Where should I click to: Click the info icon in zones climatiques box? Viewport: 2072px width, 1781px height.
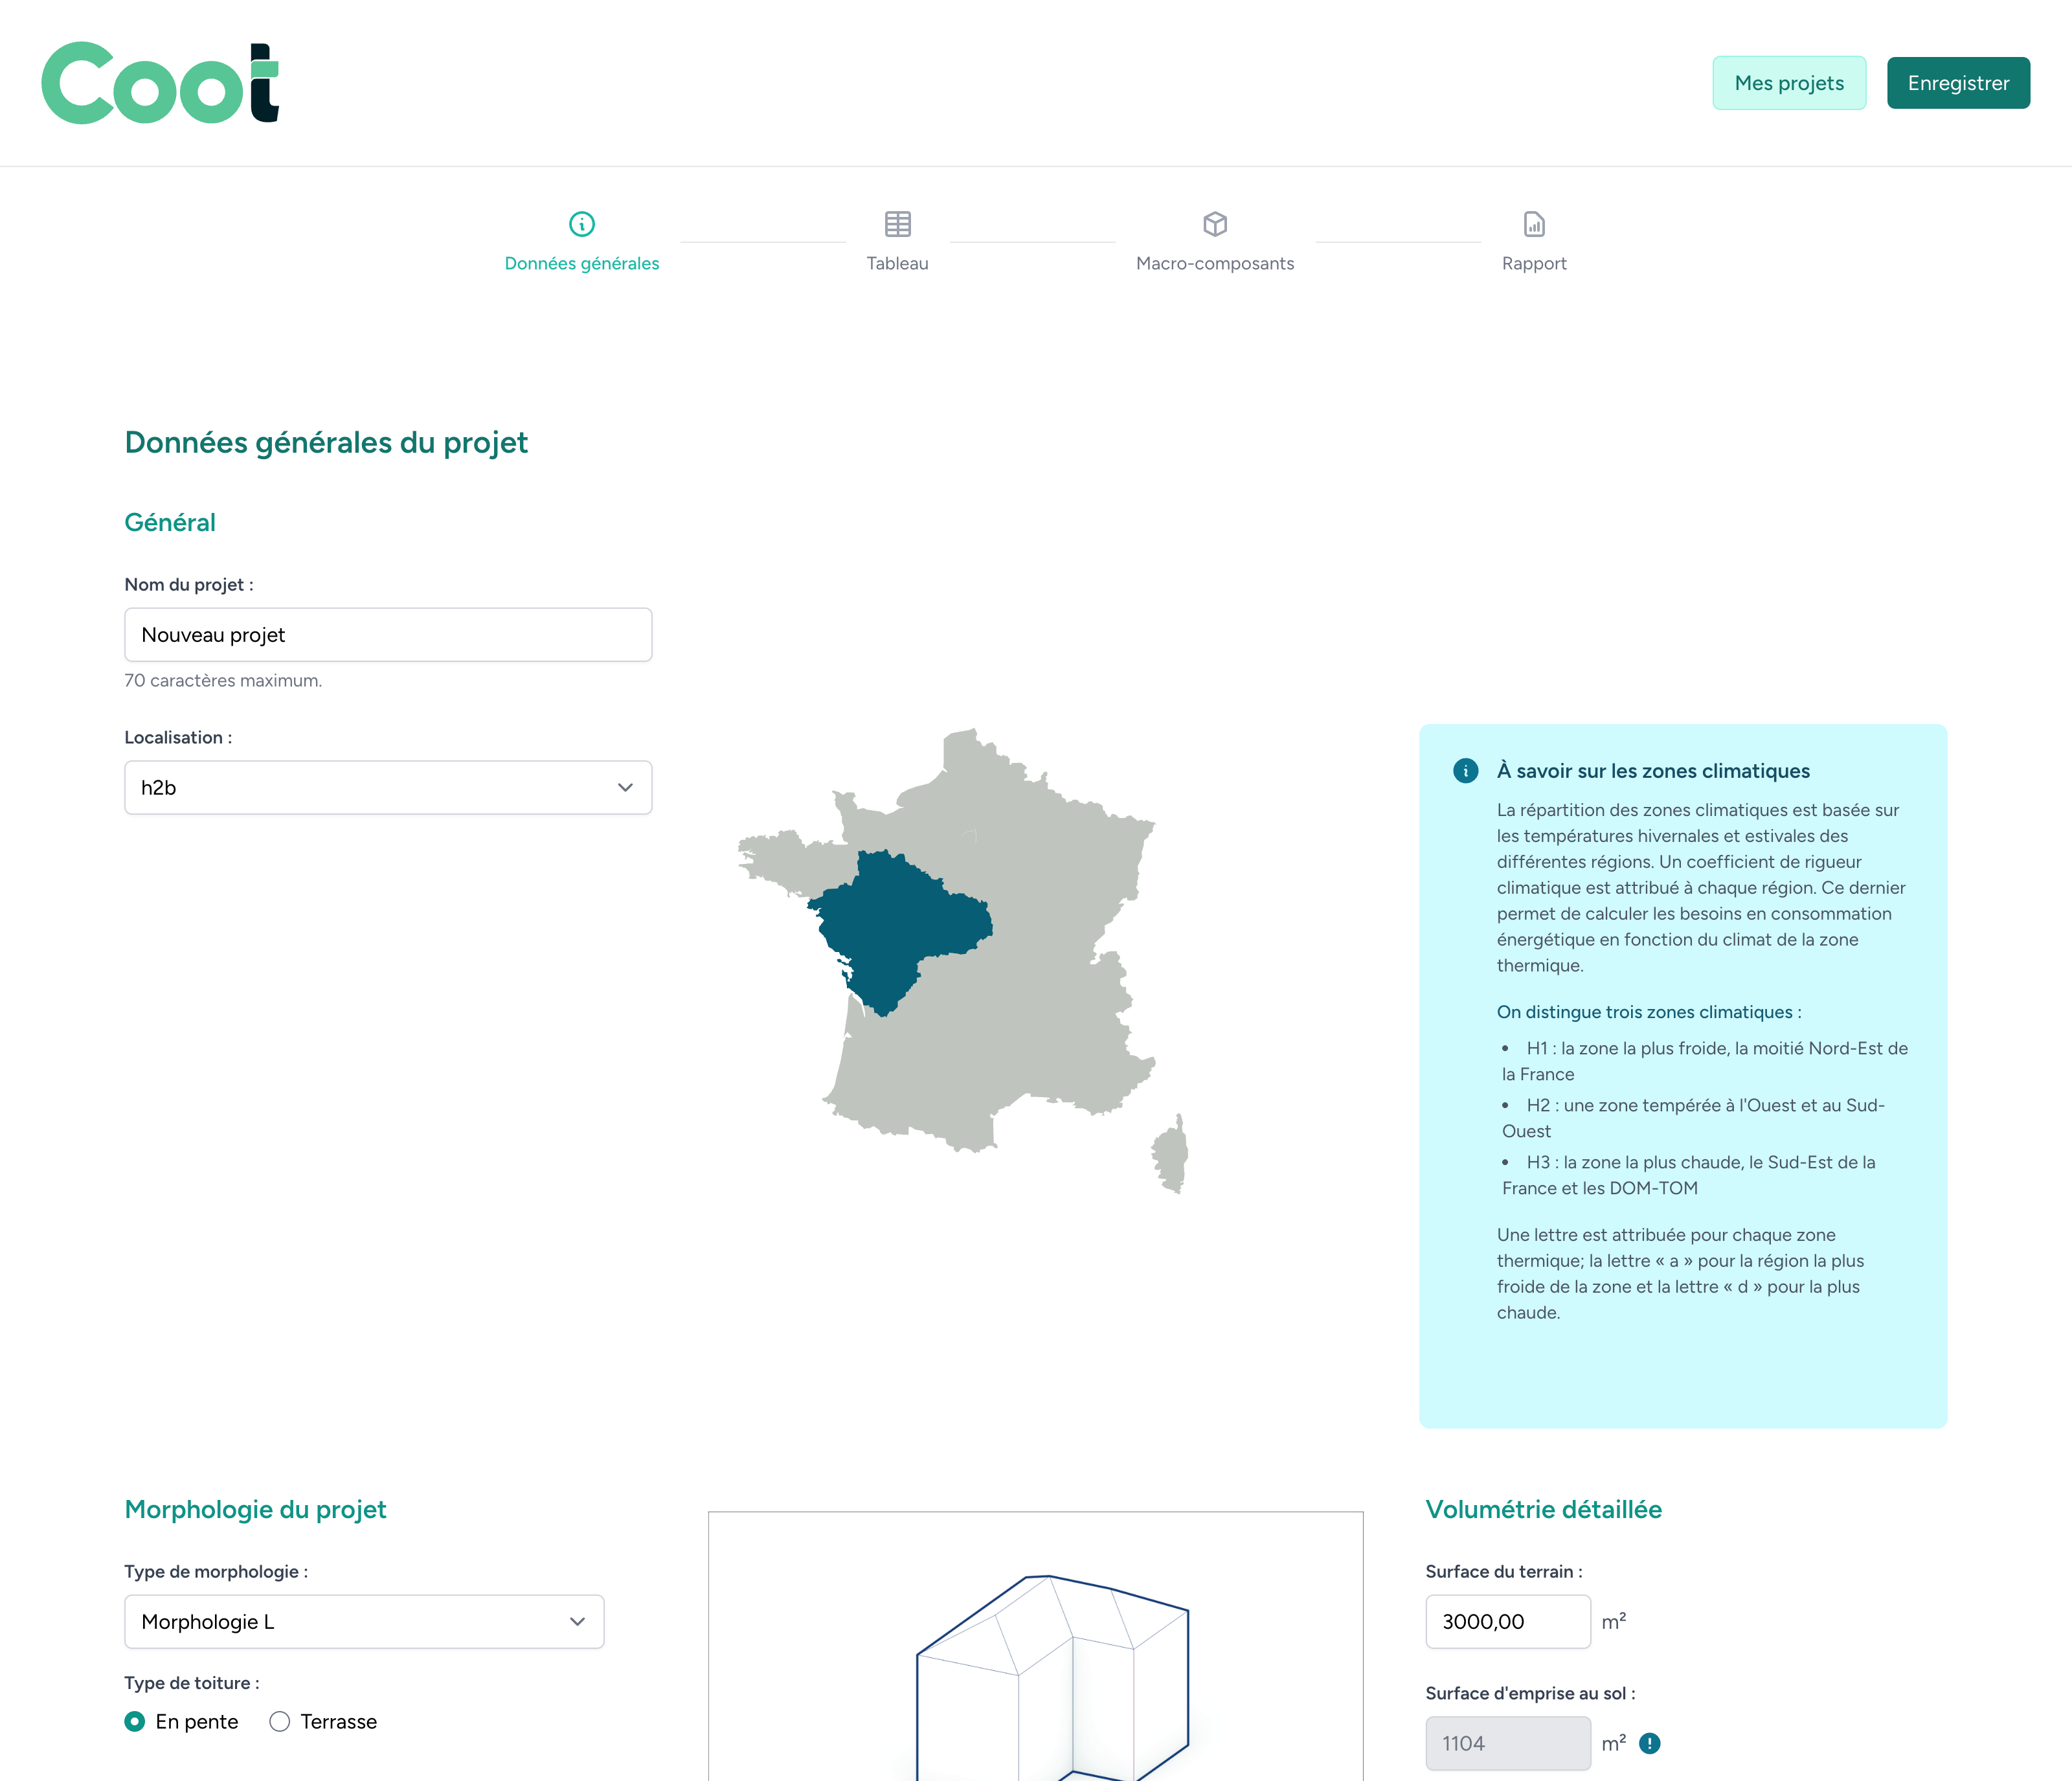click(1465, 771)
